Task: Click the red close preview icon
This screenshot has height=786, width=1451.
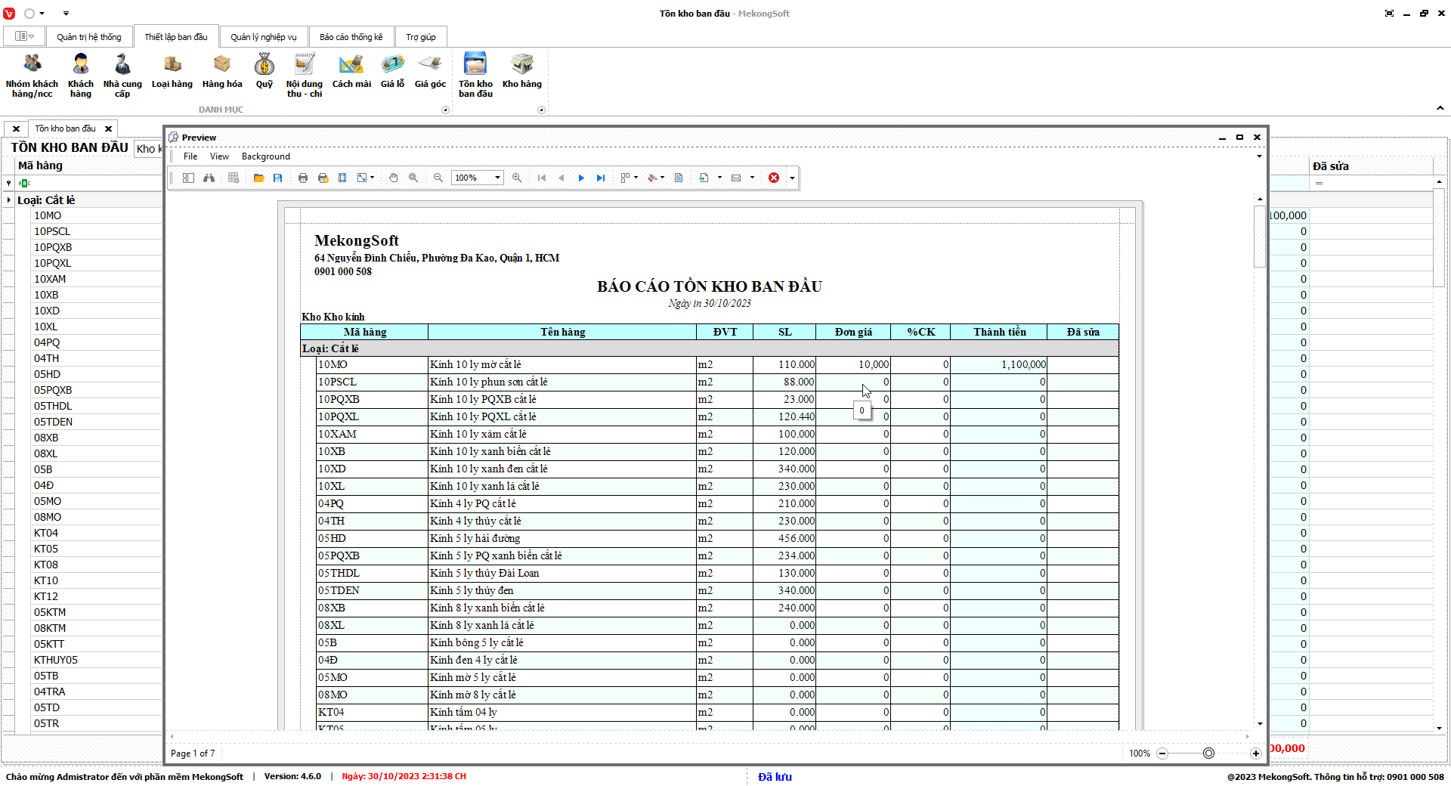Action: click(774, 178)
